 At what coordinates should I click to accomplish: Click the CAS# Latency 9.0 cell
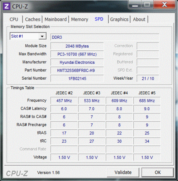tap(147, 109)
